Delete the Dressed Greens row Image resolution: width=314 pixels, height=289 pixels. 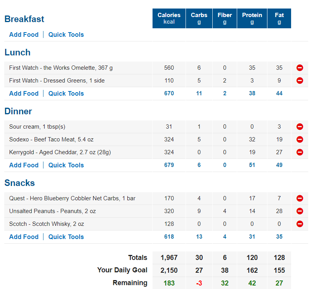pyautogui.click(x=300, y=81)
